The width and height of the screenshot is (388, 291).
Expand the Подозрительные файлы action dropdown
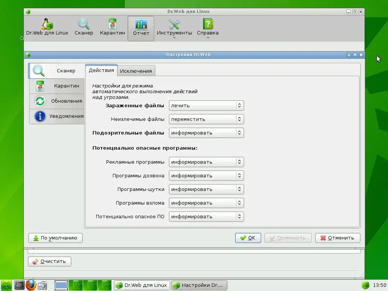click(x=206, y=133)
